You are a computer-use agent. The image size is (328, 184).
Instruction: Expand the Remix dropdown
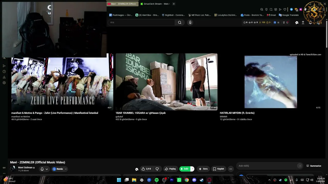66,169
